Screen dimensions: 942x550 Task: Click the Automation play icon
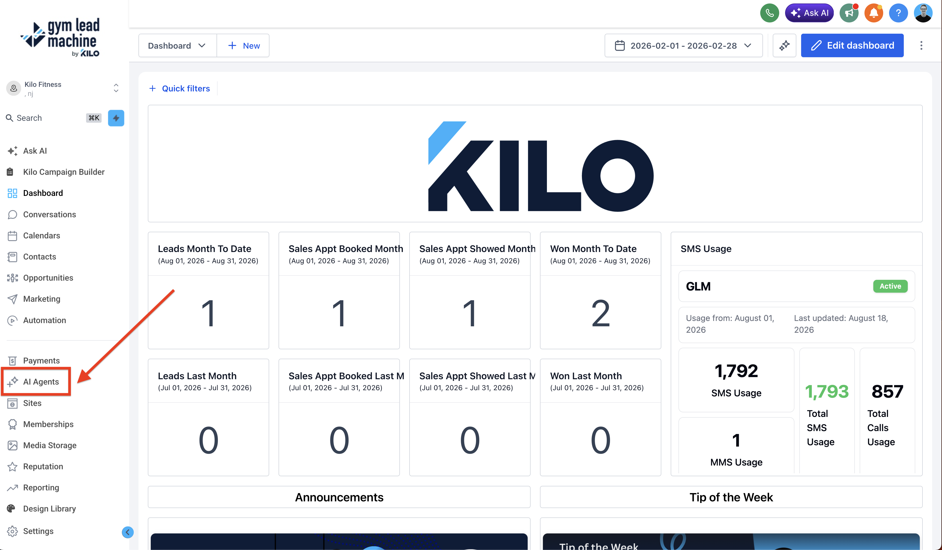12,320
